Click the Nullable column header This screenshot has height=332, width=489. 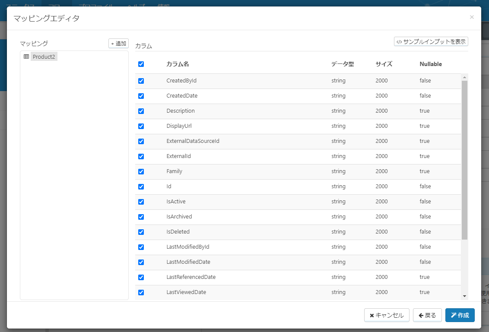(431, 64)
